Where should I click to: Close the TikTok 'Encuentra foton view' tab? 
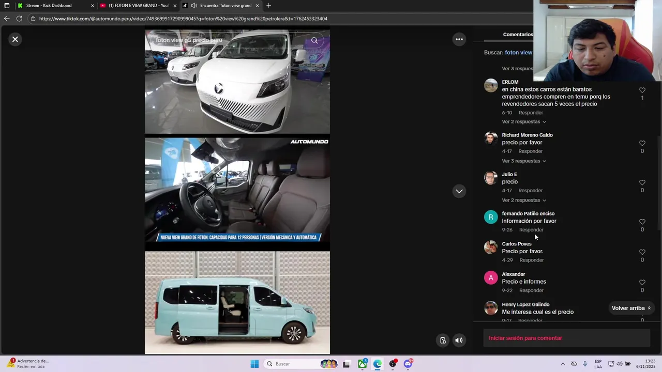coord(257,6)
